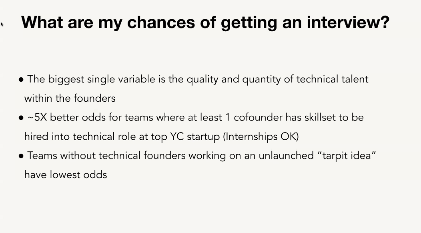Click the "have lowest odds" line
The image size is (421, 233).
(x=66, y=175)
